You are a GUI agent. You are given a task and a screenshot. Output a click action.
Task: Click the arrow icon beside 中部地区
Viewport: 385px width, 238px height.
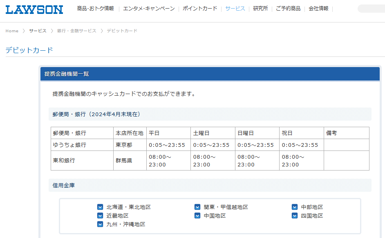pyautogui.click(x=295, y=207)
